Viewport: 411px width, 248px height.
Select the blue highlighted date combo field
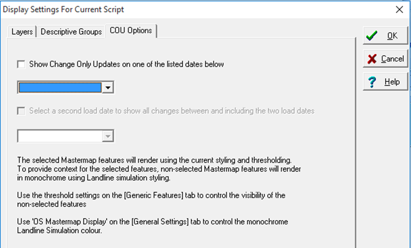click(x=60, y=87)
